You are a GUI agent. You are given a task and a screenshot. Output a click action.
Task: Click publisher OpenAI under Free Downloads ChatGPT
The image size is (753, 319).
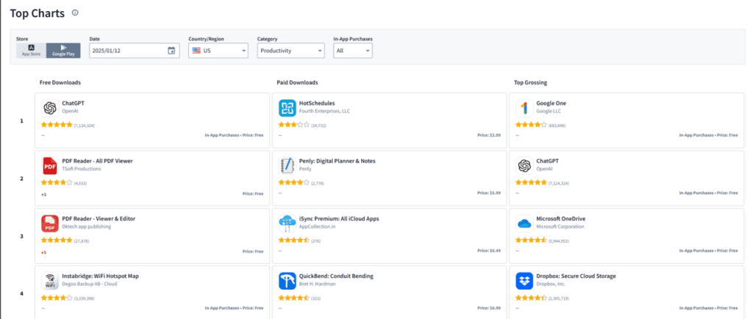coord(70,111)
